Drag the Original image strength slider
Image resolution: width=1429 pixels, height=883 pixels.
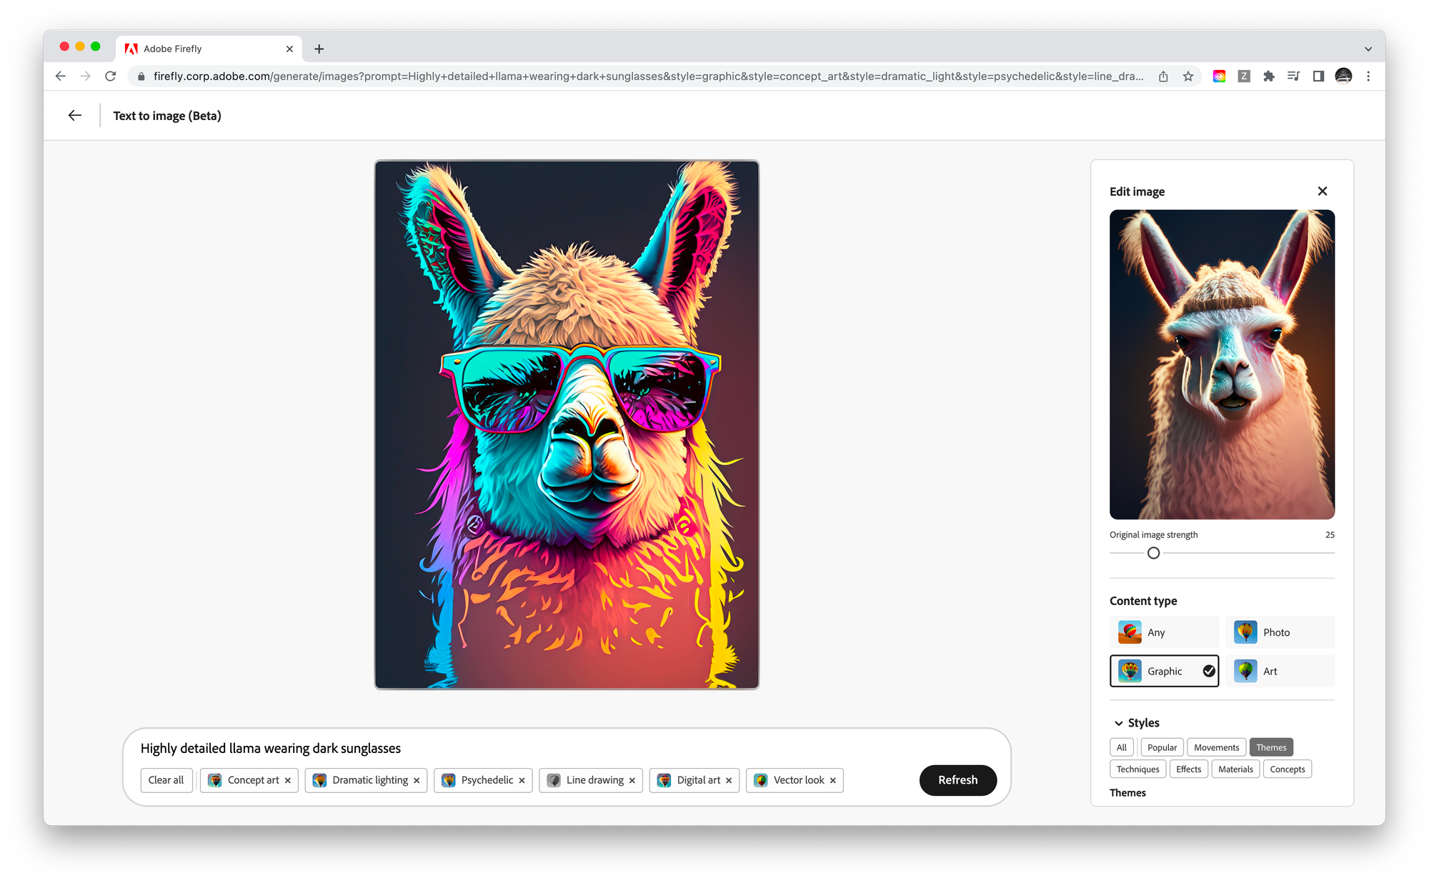tap(1152, 552)
